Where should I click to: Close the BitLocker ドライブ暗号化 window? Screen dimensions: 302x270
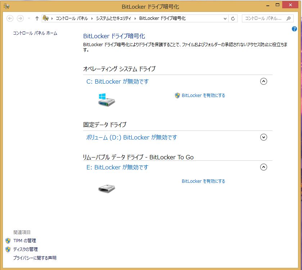point(290,5)
